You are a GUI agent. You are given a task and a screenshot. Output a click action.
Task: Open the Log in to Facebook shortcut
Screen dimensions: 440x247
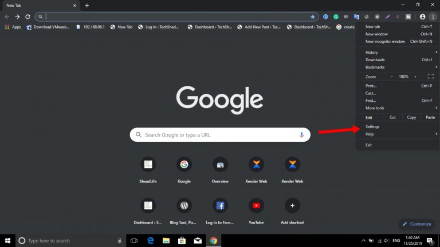(220, 210)
